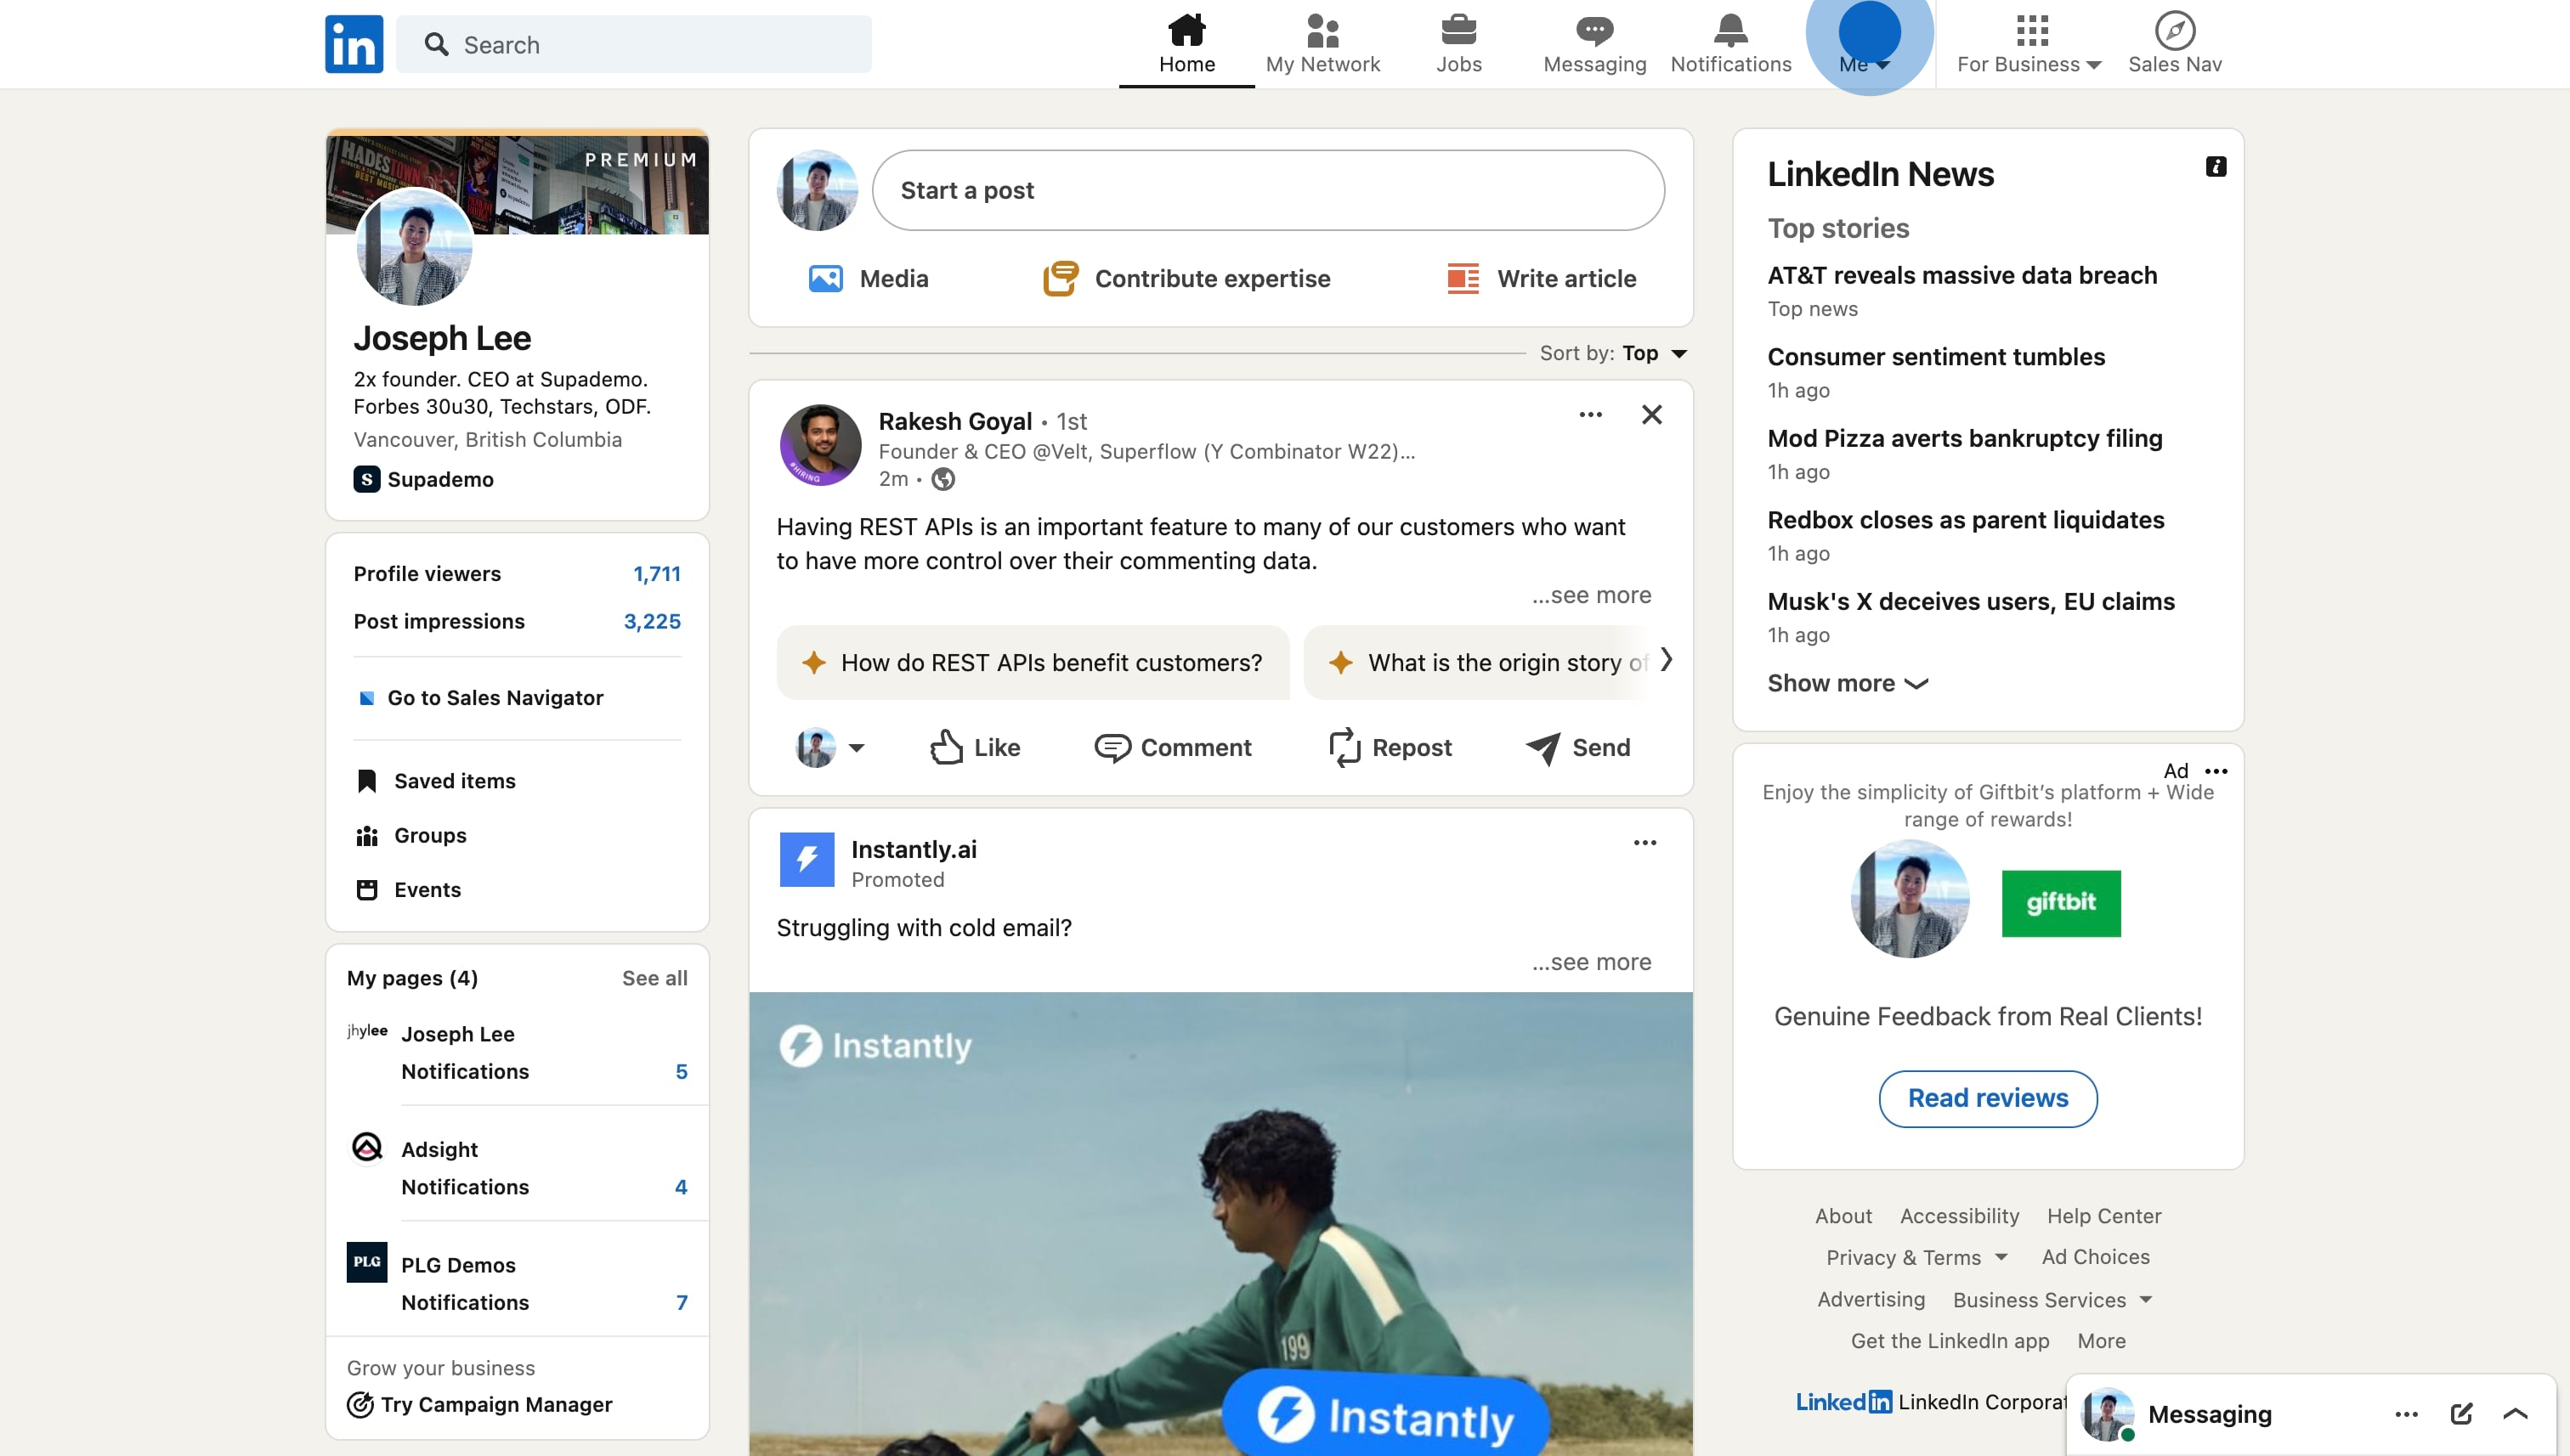
Task: Show next suggested prompt chevron
Action: click(x=1667, y=660)
